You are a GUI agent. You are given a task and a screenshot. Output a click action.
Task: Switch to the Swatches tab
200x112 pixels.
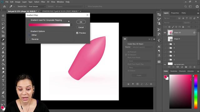click(x=174, y=71)
